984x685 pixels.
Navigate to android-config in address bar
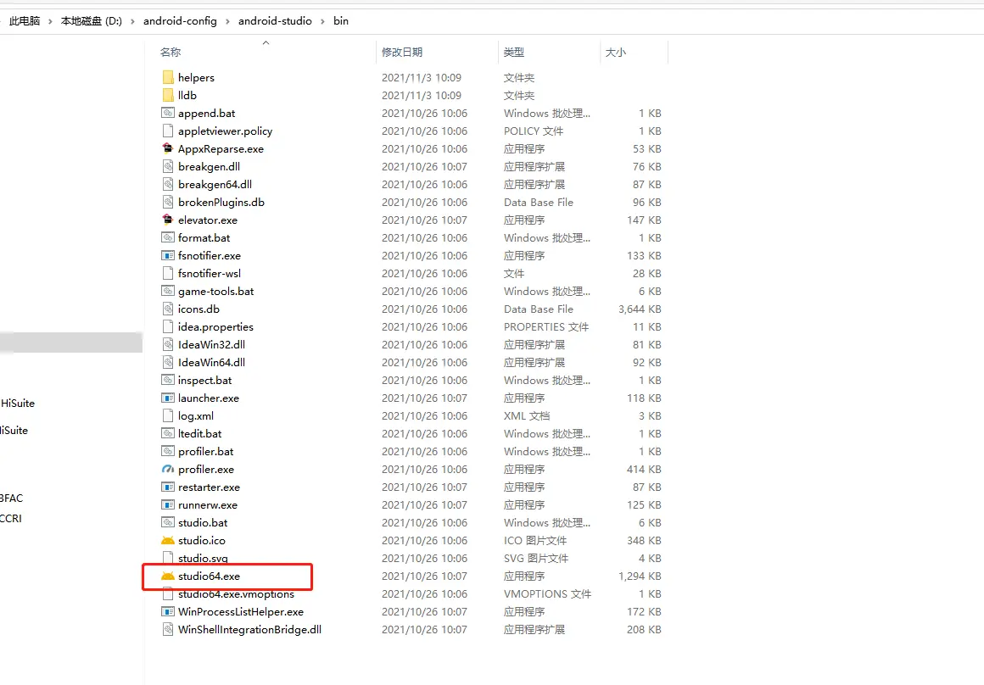(x=180, y=21)
